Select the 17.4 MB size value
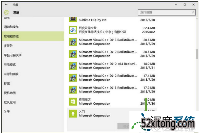Image resolution: width=200 pixels, height=134 pixels. (x=149, y=76)
